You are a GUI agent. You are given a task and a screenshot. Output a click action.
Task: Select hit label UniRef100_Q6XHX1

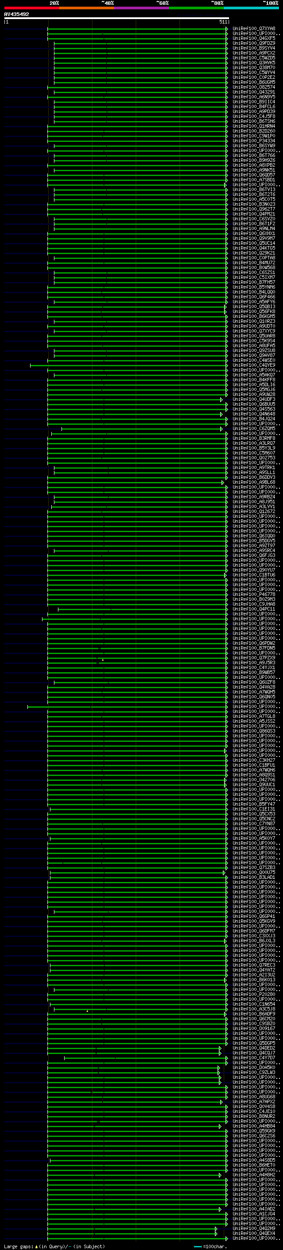click(x=254, y=233)
